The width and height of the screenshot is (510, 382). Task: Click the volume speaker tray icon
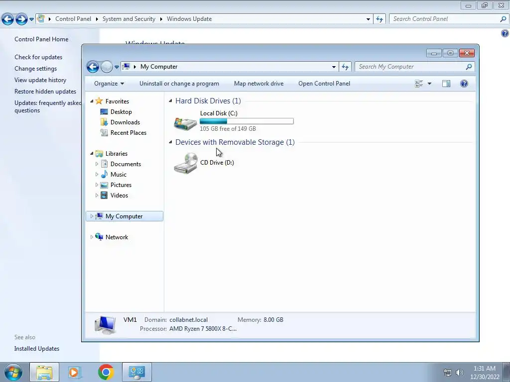(x=460, y=373)
